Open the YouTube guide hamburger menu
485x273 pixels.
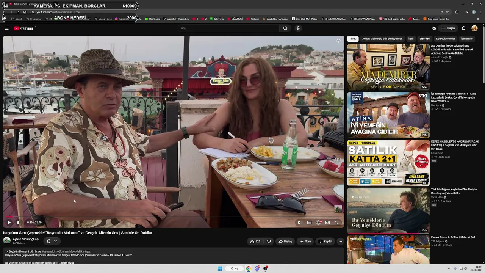[7, 28]
